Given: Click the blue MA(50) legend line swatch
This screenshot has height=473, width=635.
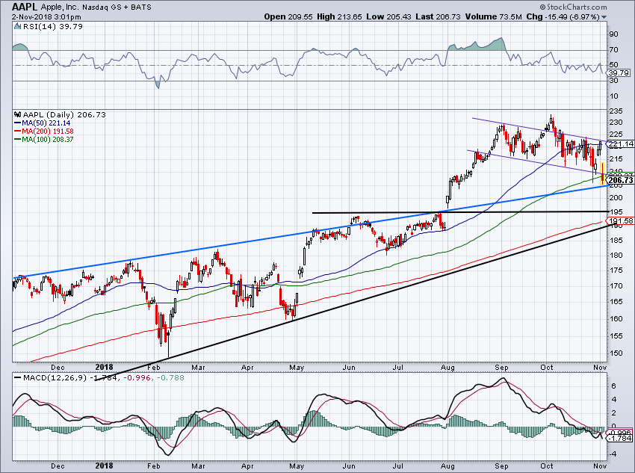Looking at the screenshot, I should coord(17,123).
